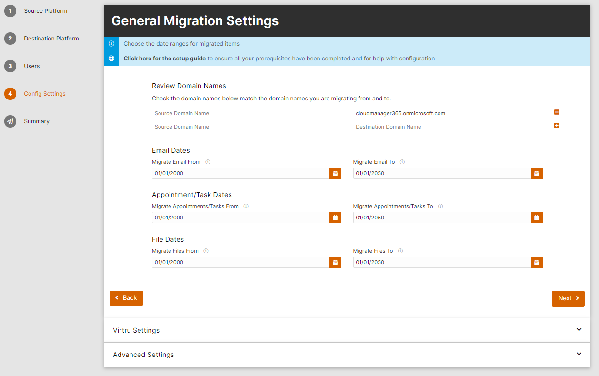Click the info tooltip beside Migrate Email From
The width and height of the screenshot is (599, 376).
pos(208,162)
